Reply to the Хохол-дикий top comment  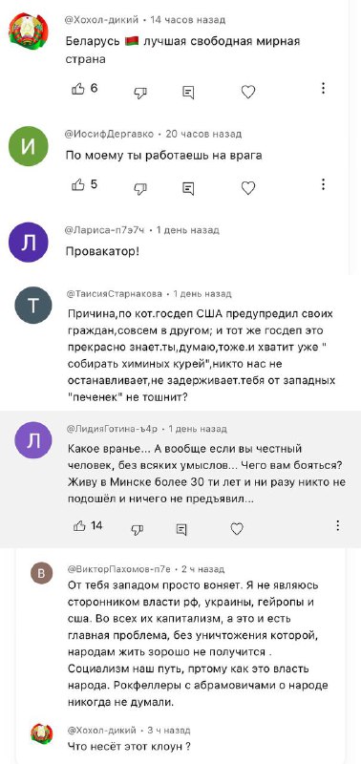tap(188, 92)
